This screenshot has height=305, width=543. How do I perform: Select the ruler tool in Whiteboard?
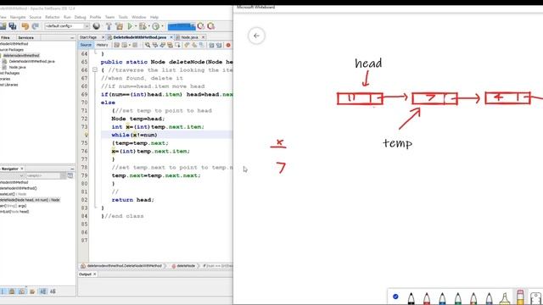[535, 297]
